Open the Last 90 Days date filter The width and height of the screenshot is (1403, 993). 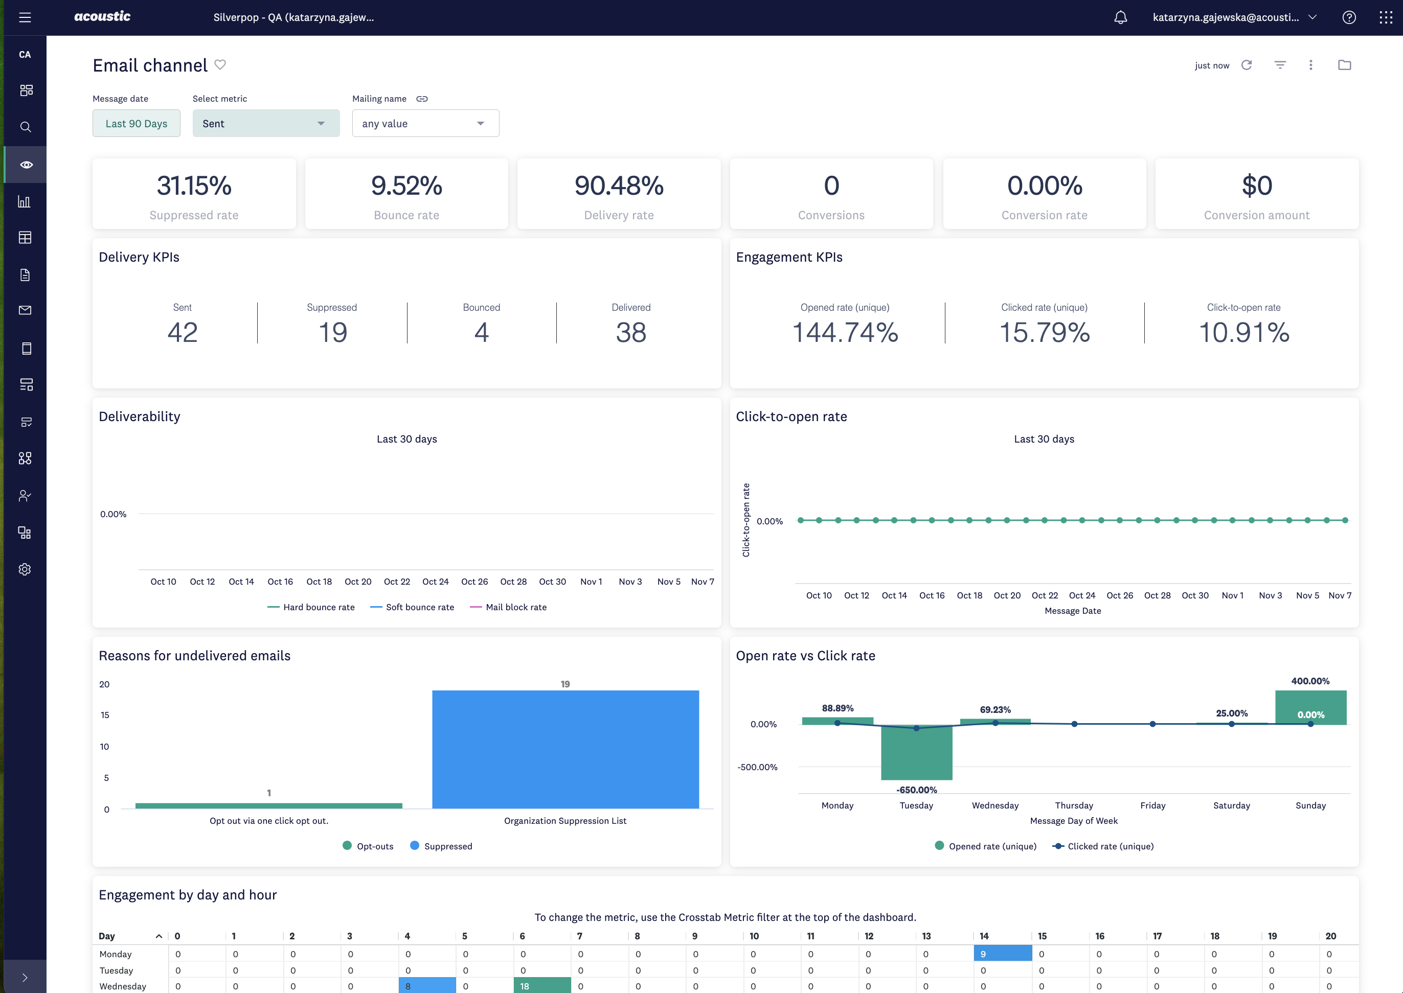137,124
